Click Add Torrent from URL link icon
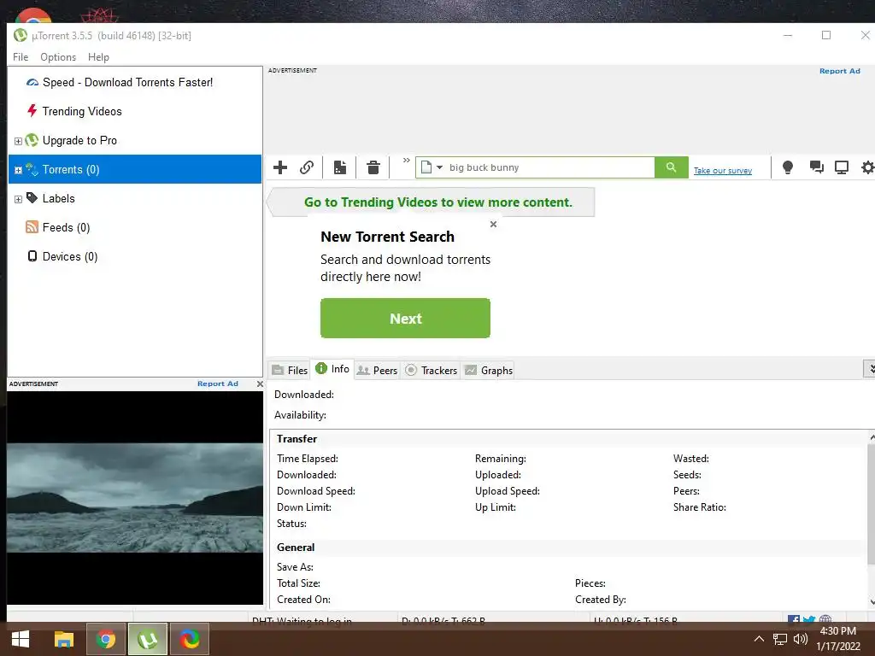Screen dimensions: 875x656 (x=307, y=167)
